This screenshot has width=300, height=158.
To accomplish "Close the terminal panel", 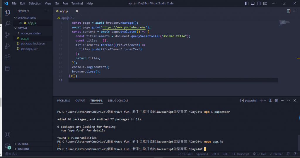I will click(295, 100).
